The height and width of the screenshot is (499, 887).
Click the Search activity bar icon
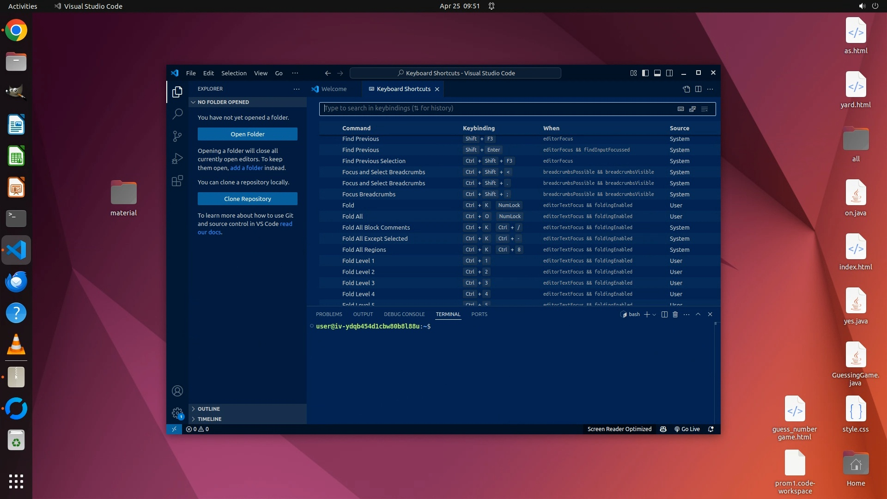coord(177,114)
